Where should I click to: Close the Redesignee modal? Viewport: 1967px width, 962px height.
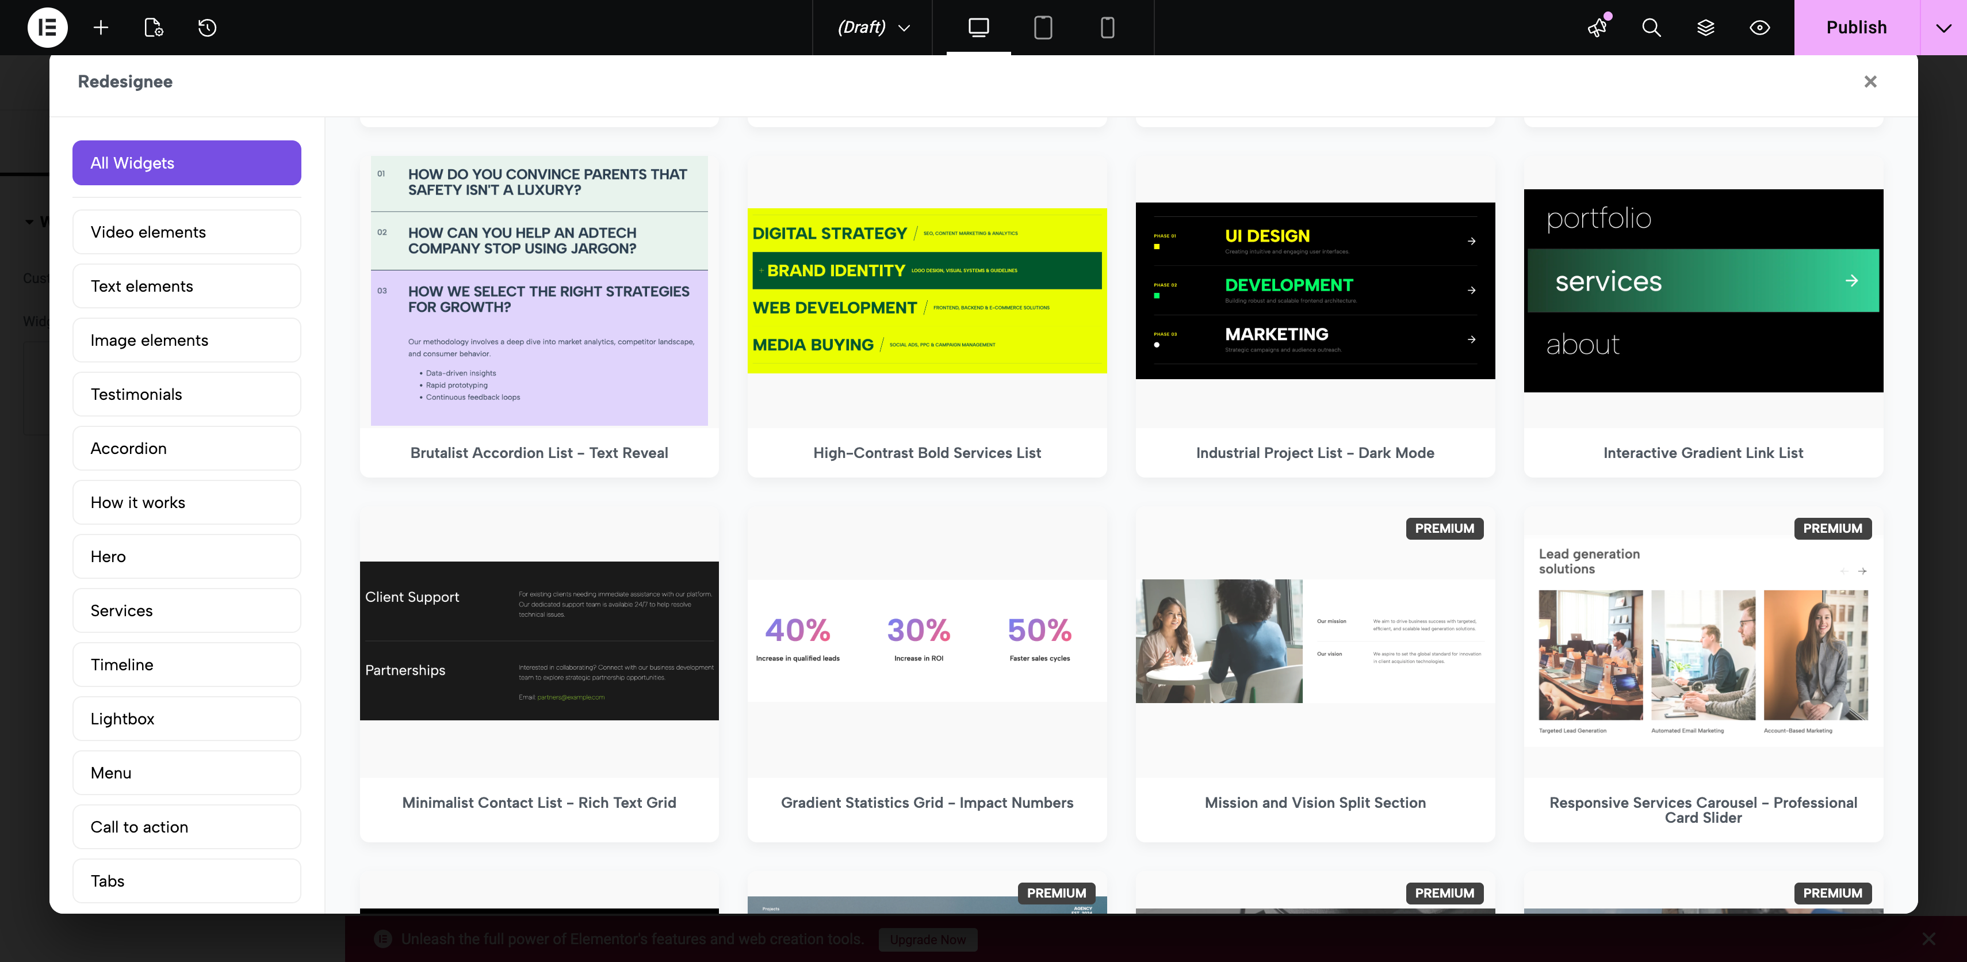(1870, 82)
